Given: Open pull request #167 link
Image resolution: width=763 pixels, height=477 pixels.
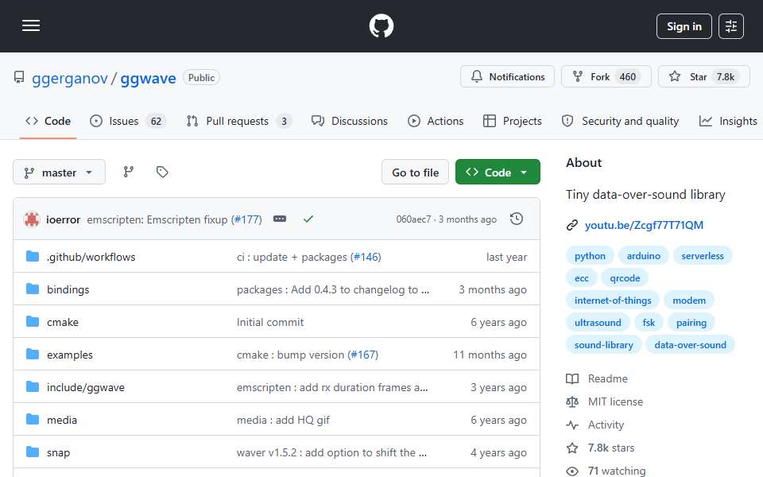Looking at the screenshot, I should point(362,355).
